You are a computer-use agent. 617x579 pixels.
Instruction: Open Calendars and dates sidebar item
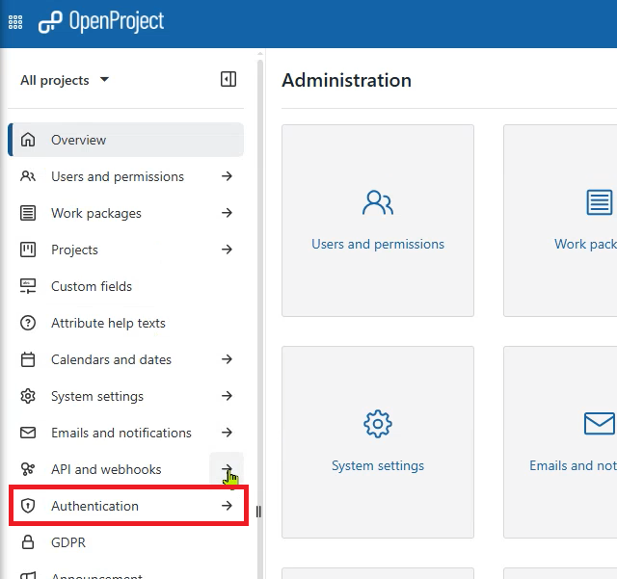pyautogui.click(x=112, y=359)
